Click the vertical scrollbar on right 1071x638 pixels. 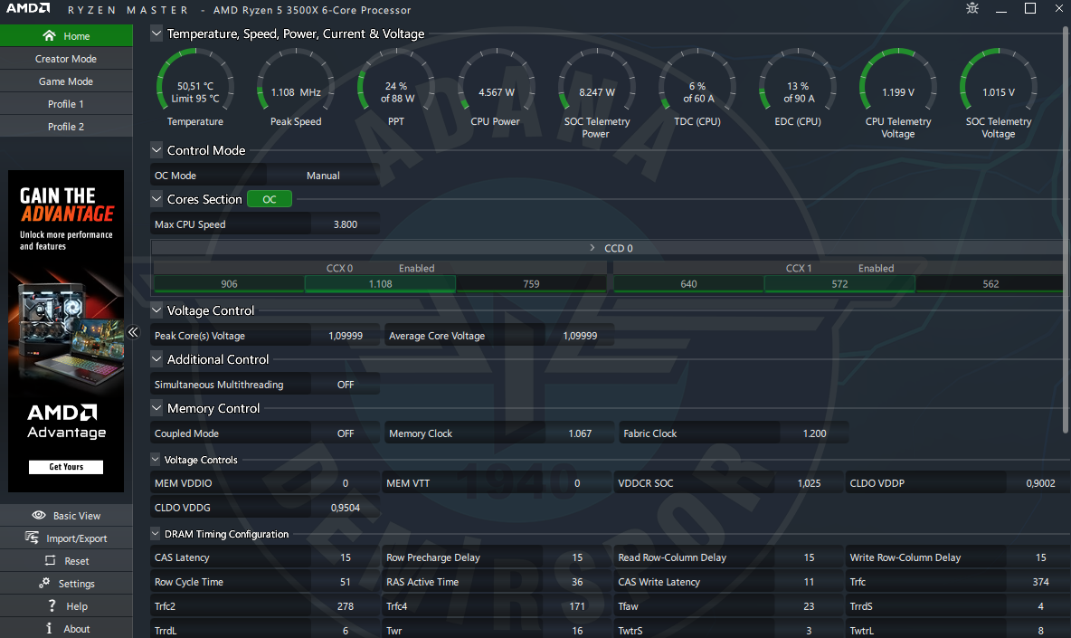pos(1066,229)
